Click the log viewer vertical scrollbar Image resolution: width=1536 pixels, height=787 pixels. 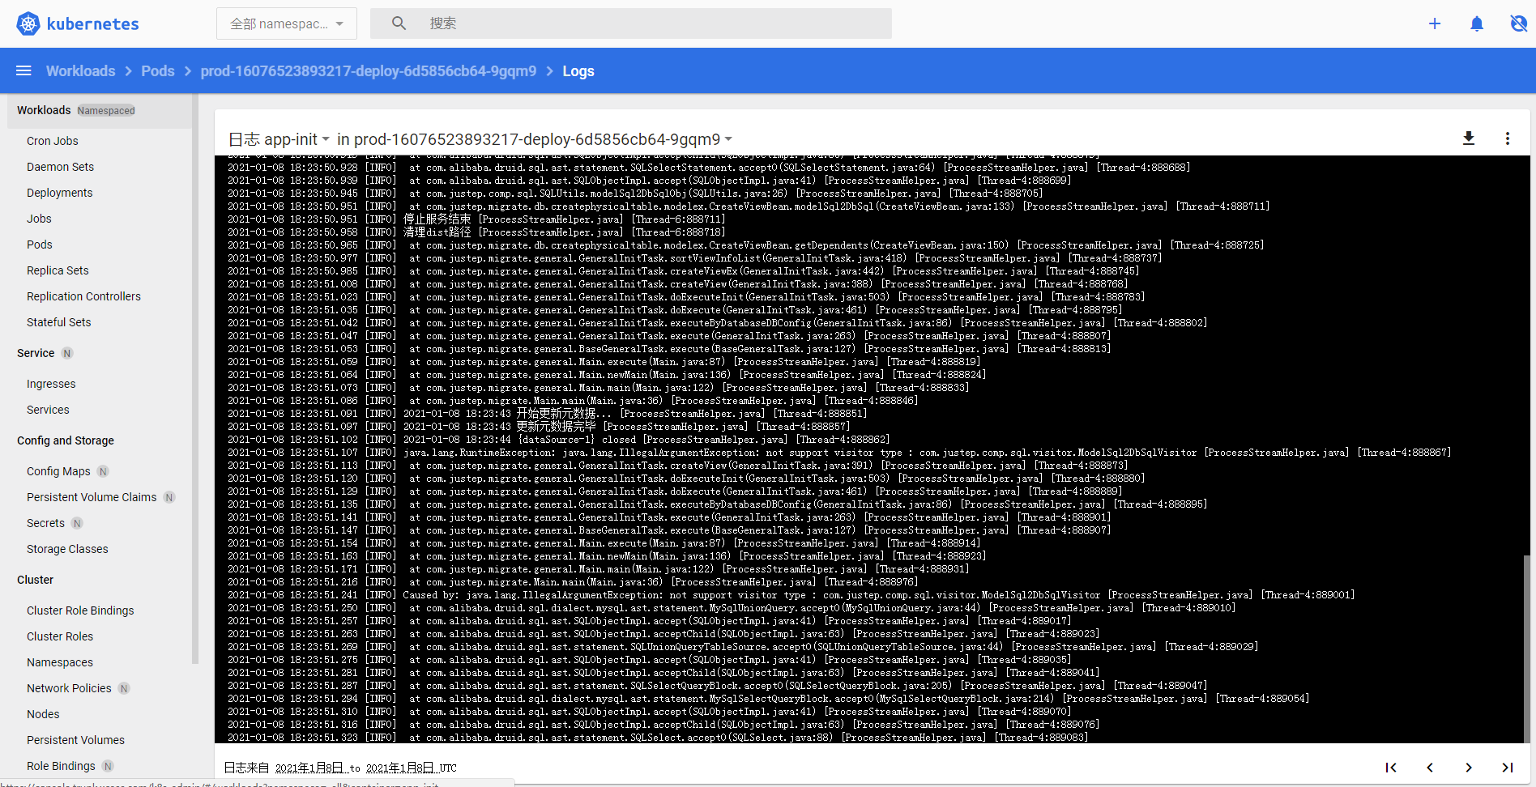pyautogui.click(x=1526, y=649)
